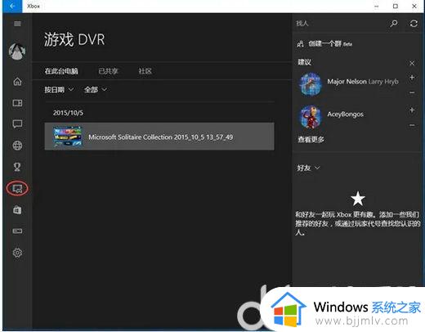This screenshot has height=332, width=425.
Task: Open Microsoft Solitaire Collection clip
Action: pyautogui.click(x=159, y=137)
